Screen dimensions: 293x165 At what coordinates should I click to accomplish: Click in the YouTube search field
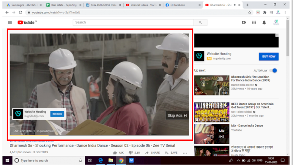[x=135, y=22]
